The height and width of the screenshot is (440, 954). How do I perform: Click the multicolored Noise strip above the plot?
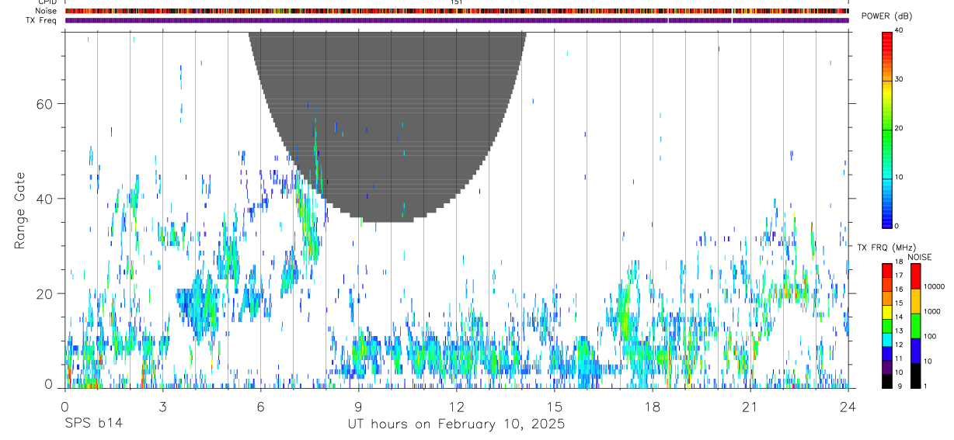(457, 11)
